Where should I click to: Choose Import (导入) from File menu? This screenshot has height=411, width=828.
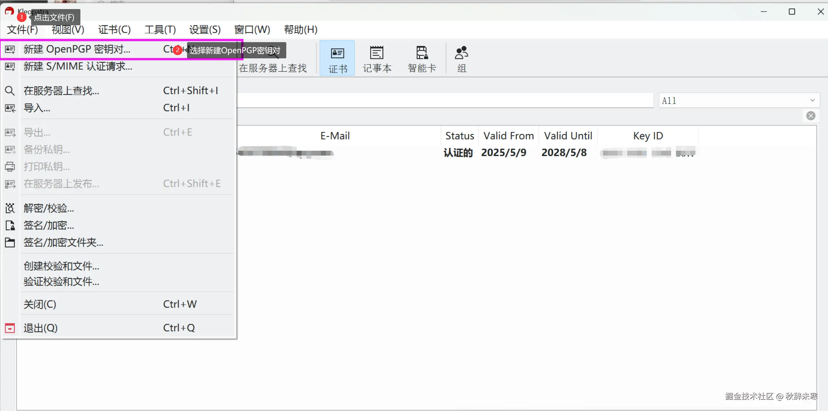click(x=37, y=108)
